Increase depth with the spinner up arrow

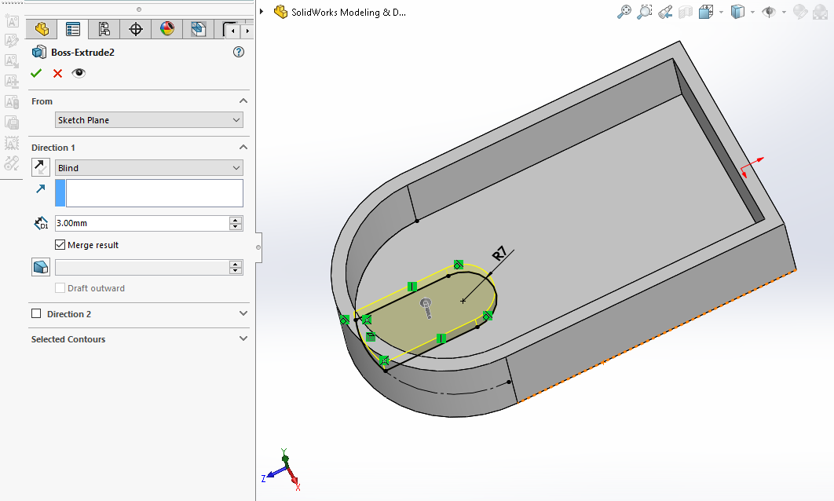pyautogui.click(x=236, y=220)
